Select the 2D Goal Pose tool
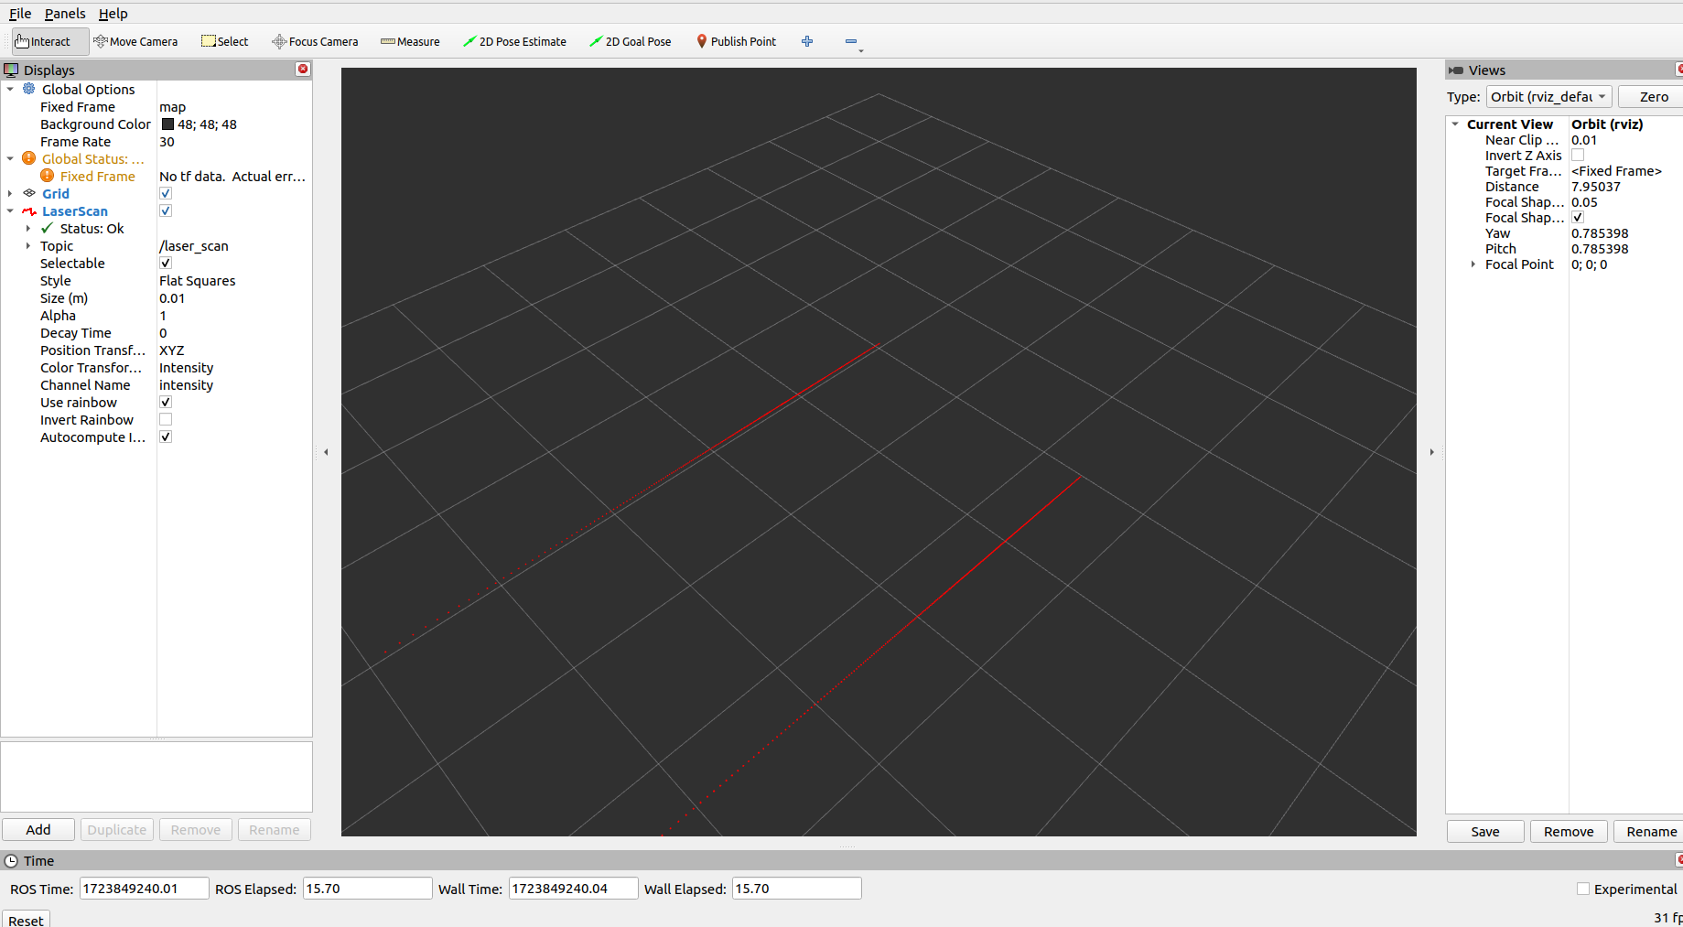 tap(630, 41)
